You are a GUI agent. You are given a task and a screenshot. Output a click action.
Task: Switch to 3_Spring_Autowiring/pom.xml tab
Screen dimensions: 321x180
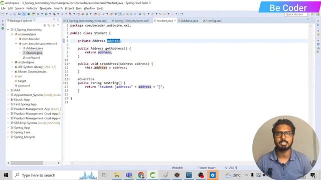pos(85,21)
